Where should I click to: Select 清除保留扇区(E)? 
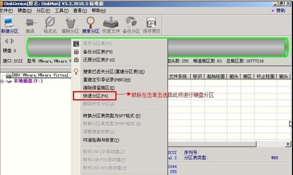tap(99, 88)
